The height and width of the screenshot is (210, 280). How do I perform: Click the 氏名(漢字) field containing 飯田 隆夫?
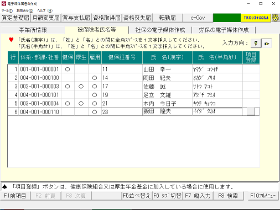(167, 111)
